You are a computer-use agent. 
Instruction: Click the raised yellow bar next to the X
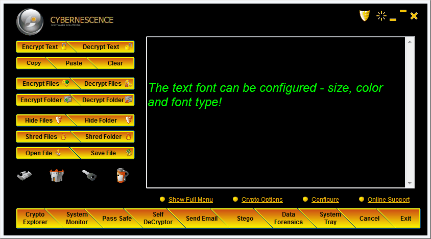point(403,11)
